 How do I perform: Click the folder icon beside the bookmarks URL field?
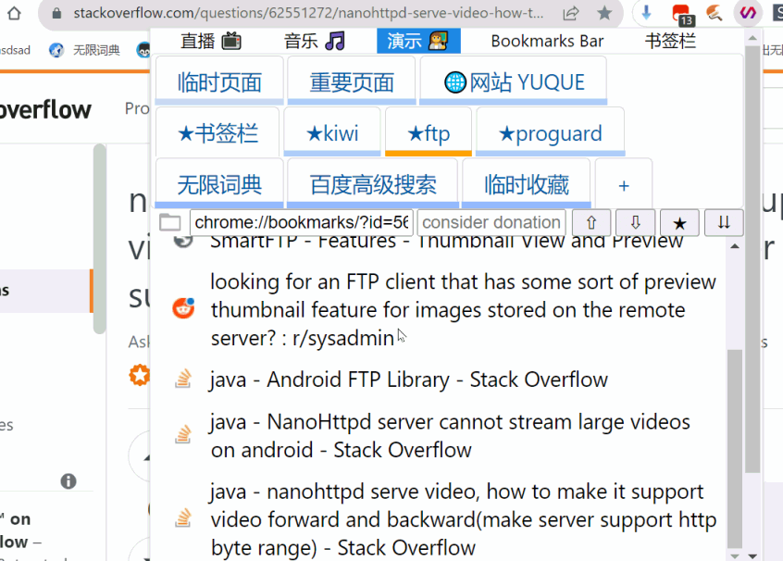pyautogui.click(x=169, y=222)
